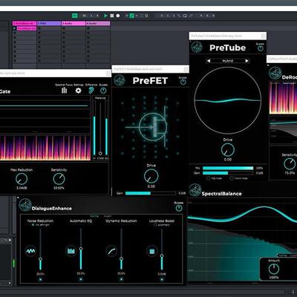Click the Dynamic Reduction slider handle

(x=121, y=259)
